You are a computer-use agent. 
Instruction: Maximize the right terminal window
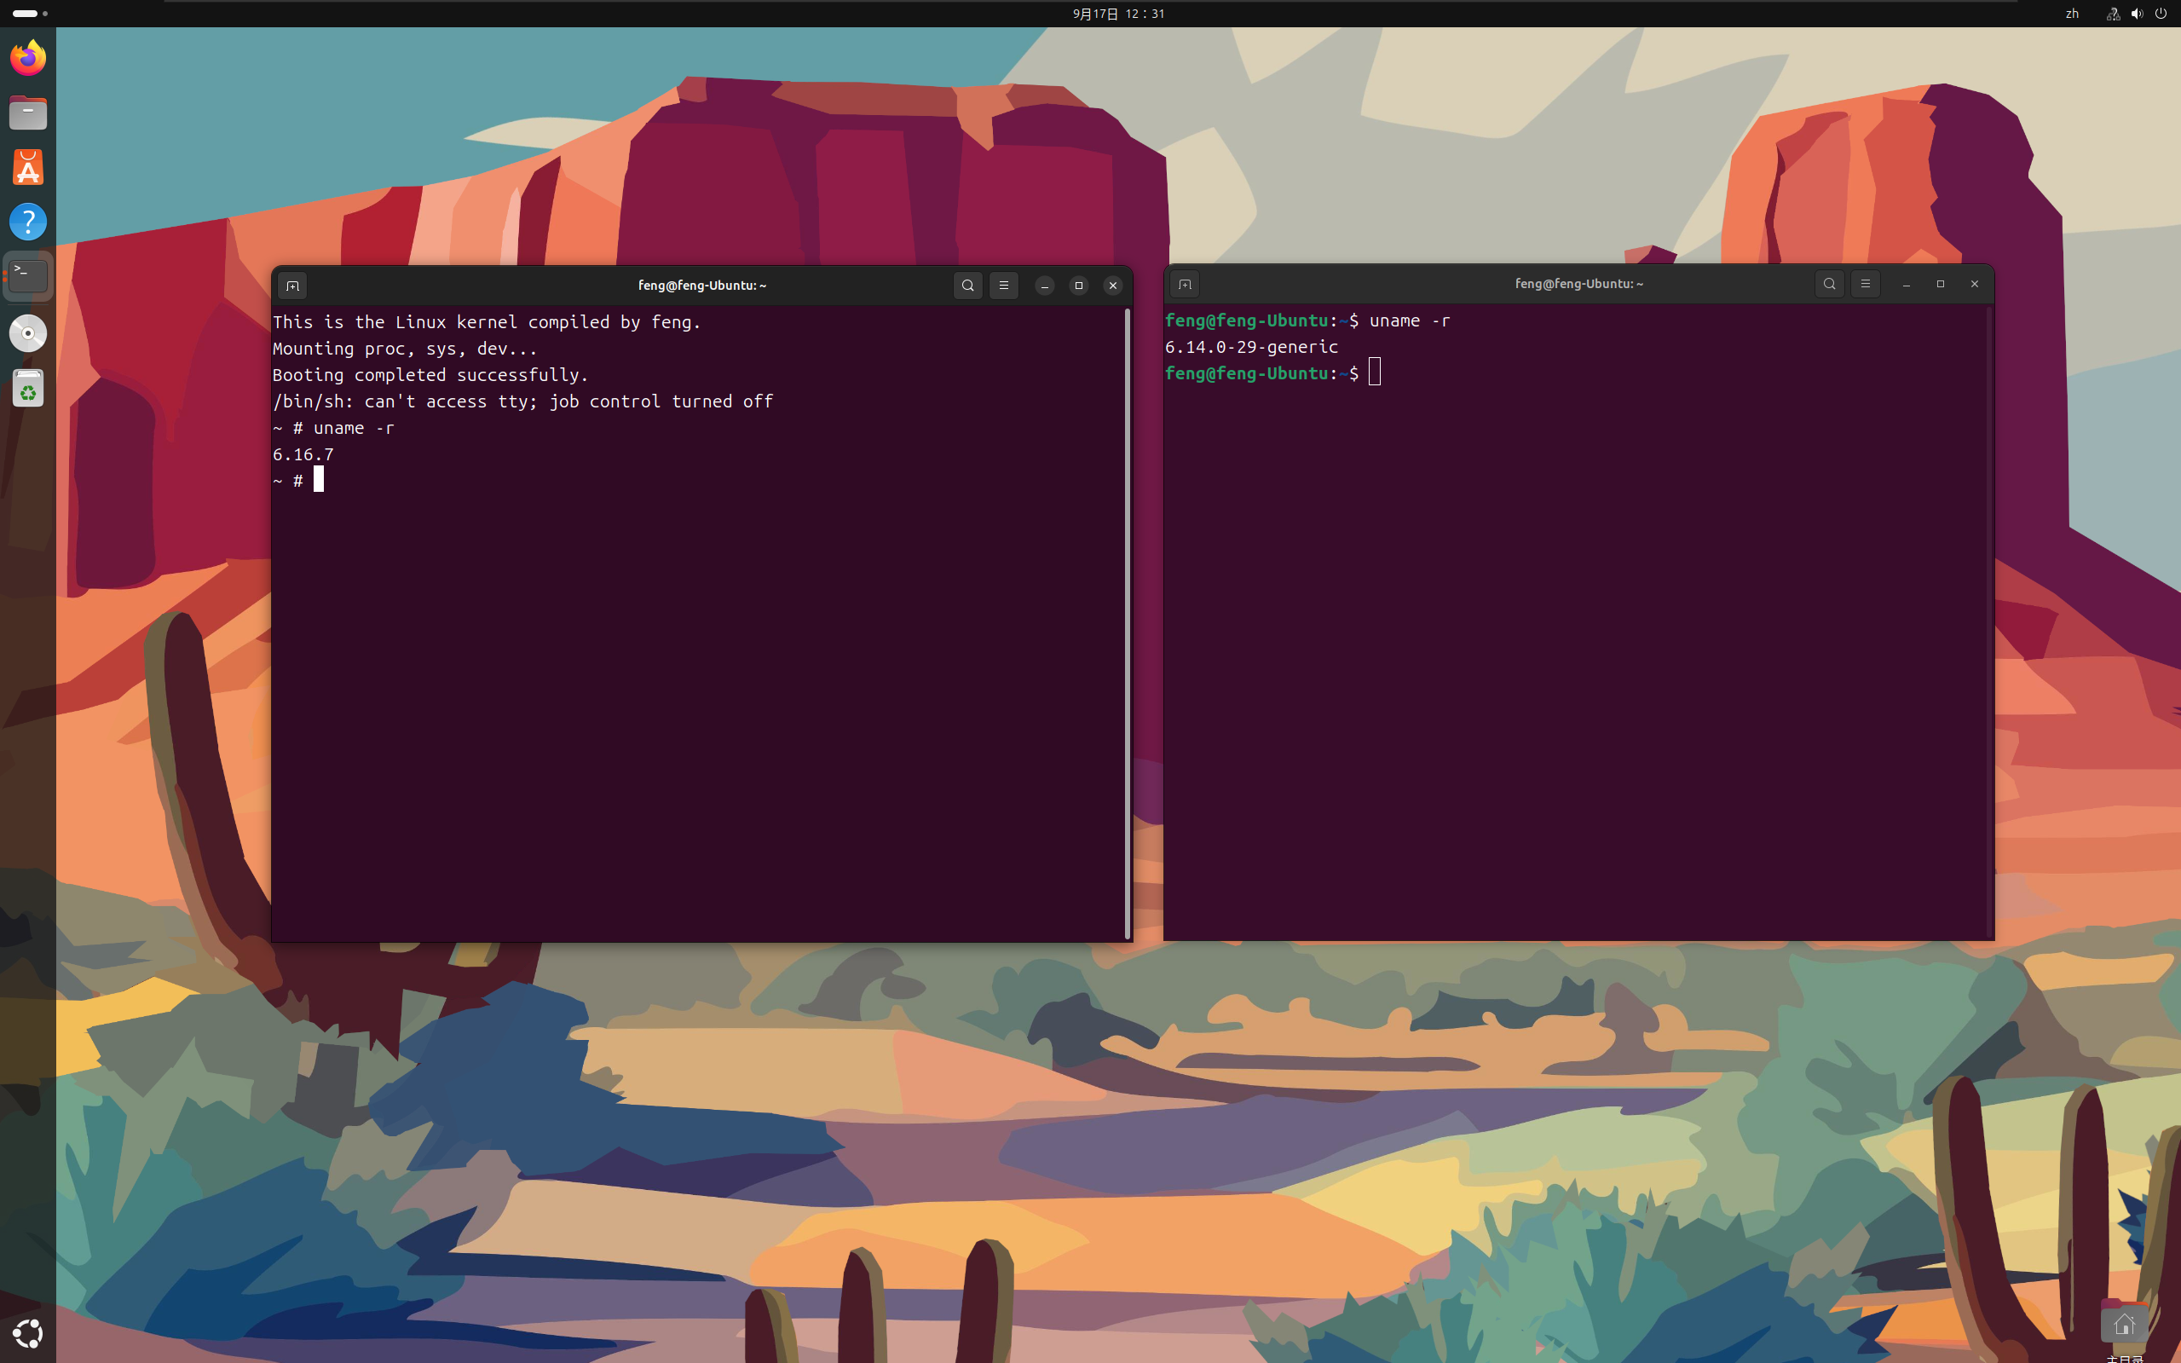click(1941, 284)
